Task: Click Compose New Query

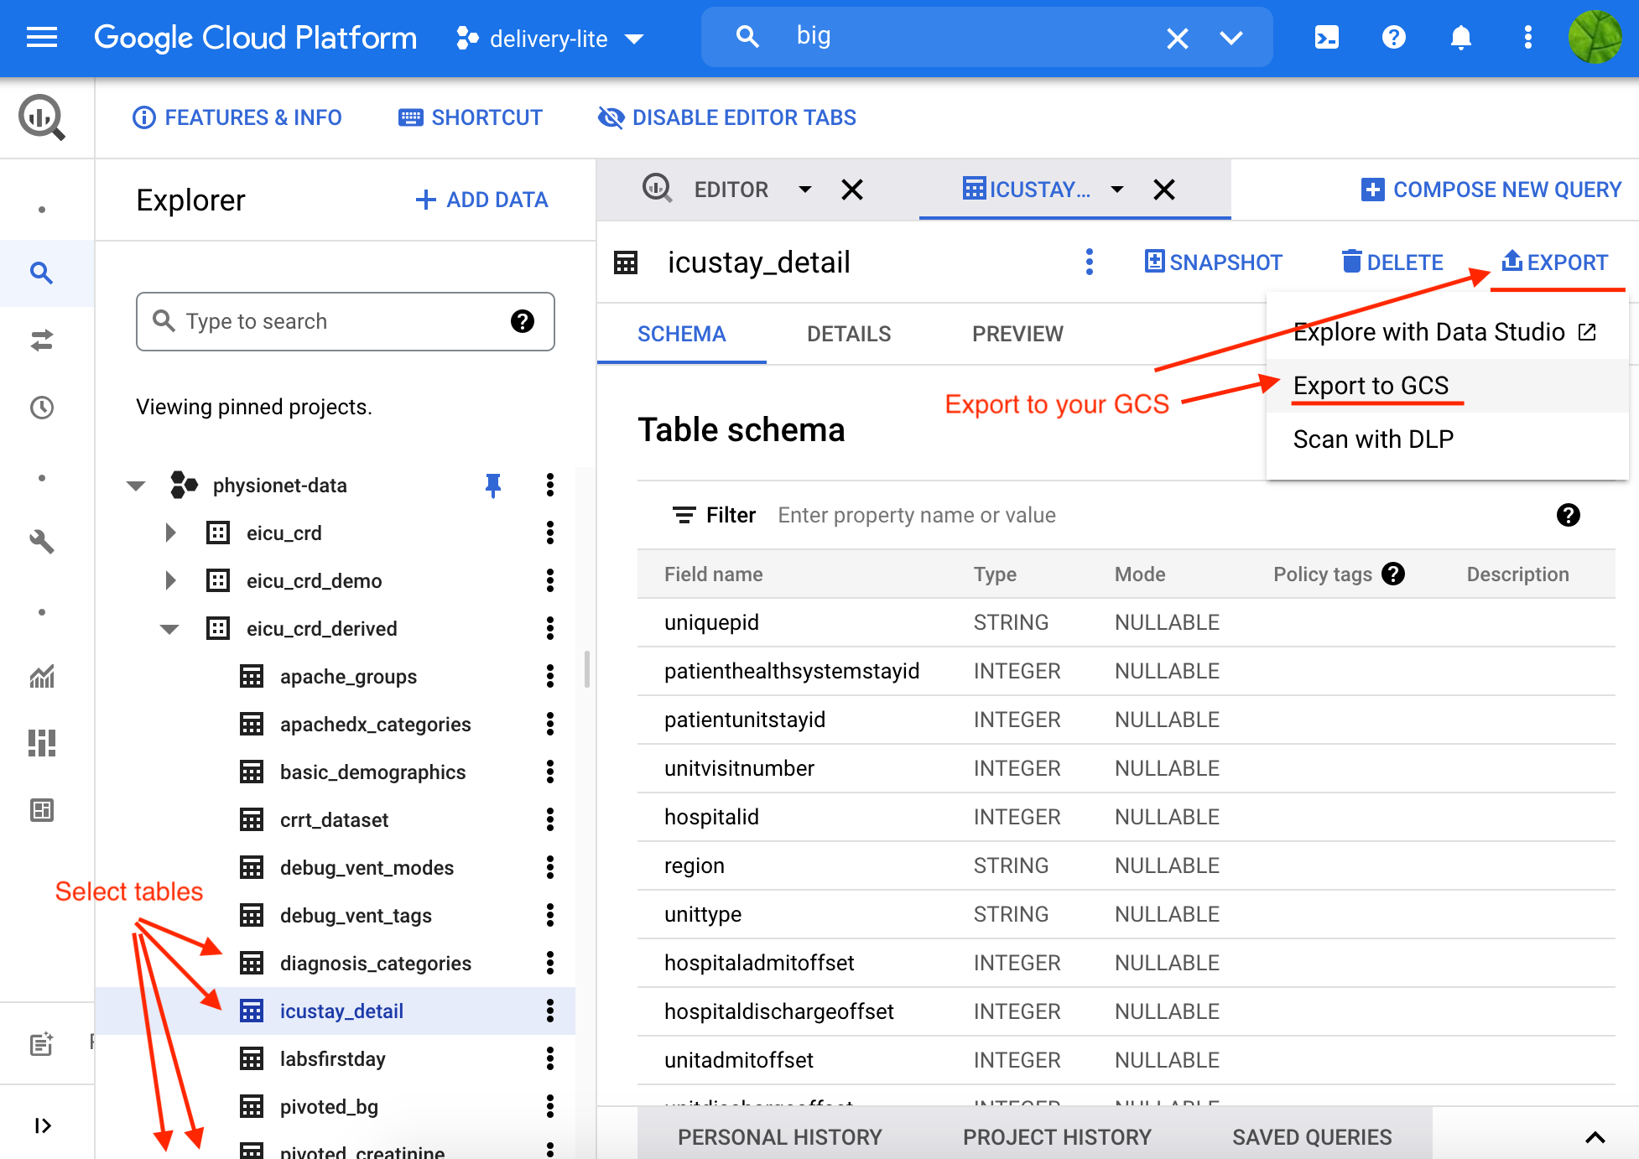Action: (x=1491, y=190)
